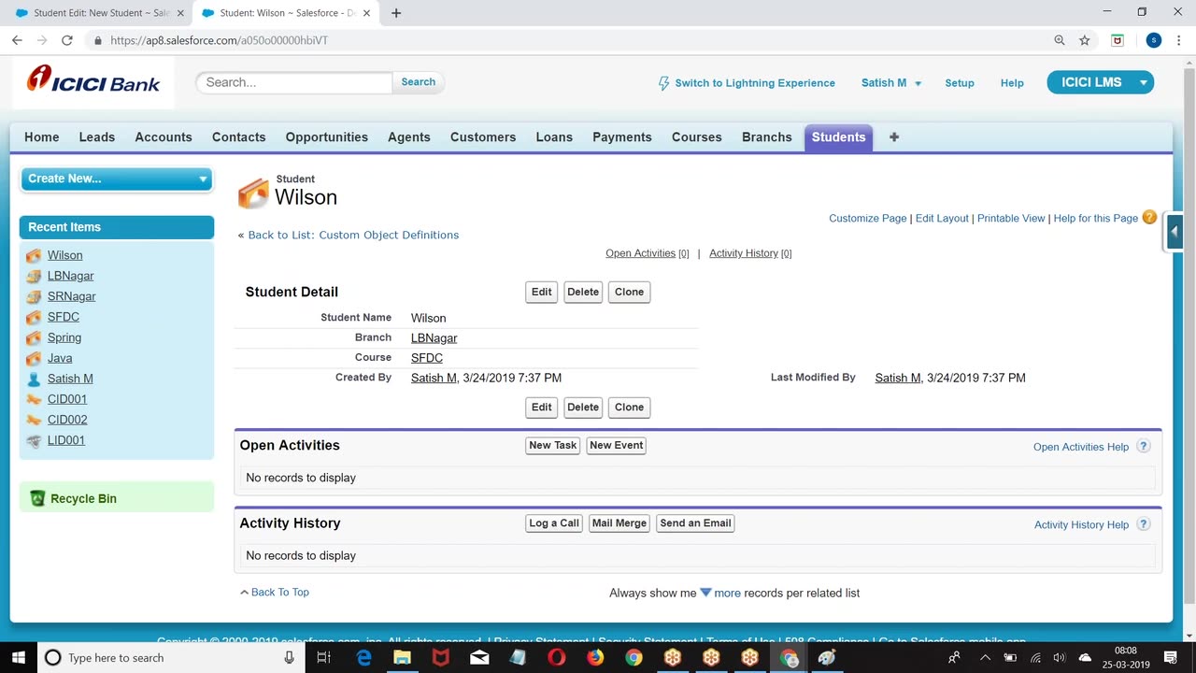Click the question mark icon for Open Activities Help

click(1143, 447)
